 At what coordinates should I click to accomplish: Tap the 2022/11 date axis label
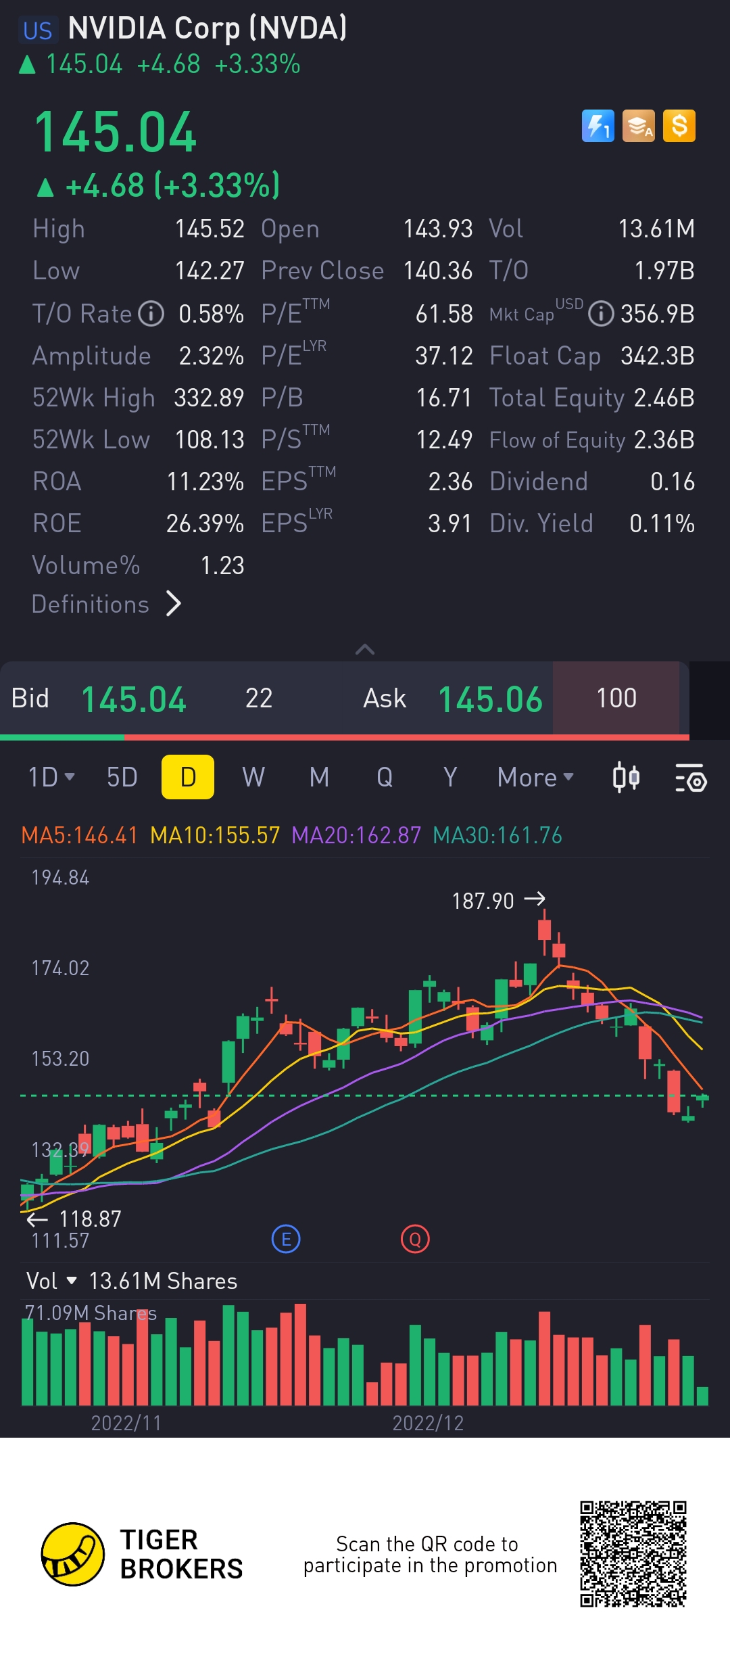point(126,1423)
